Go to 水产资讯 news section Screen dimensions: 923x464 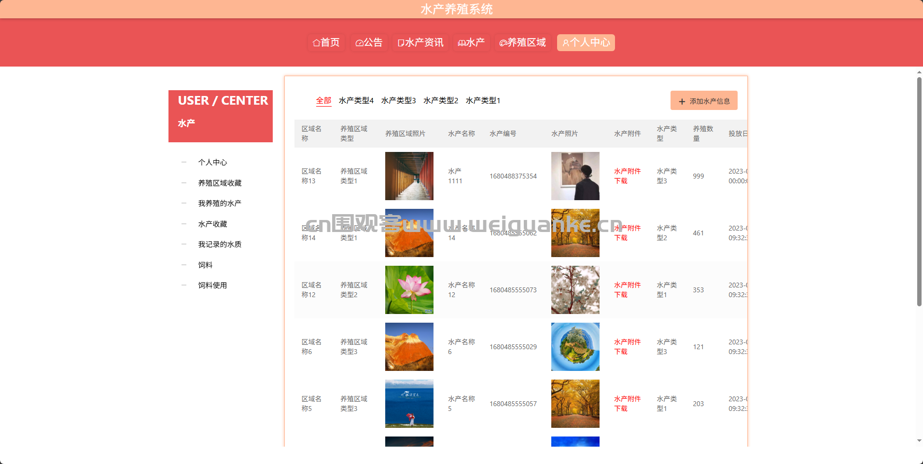coord(420,42)
